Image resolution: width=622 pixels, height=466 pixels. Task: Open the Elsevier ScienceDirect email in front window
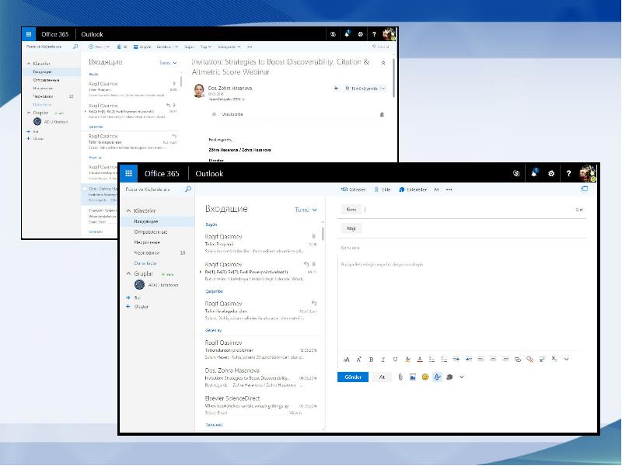point(260,405)
